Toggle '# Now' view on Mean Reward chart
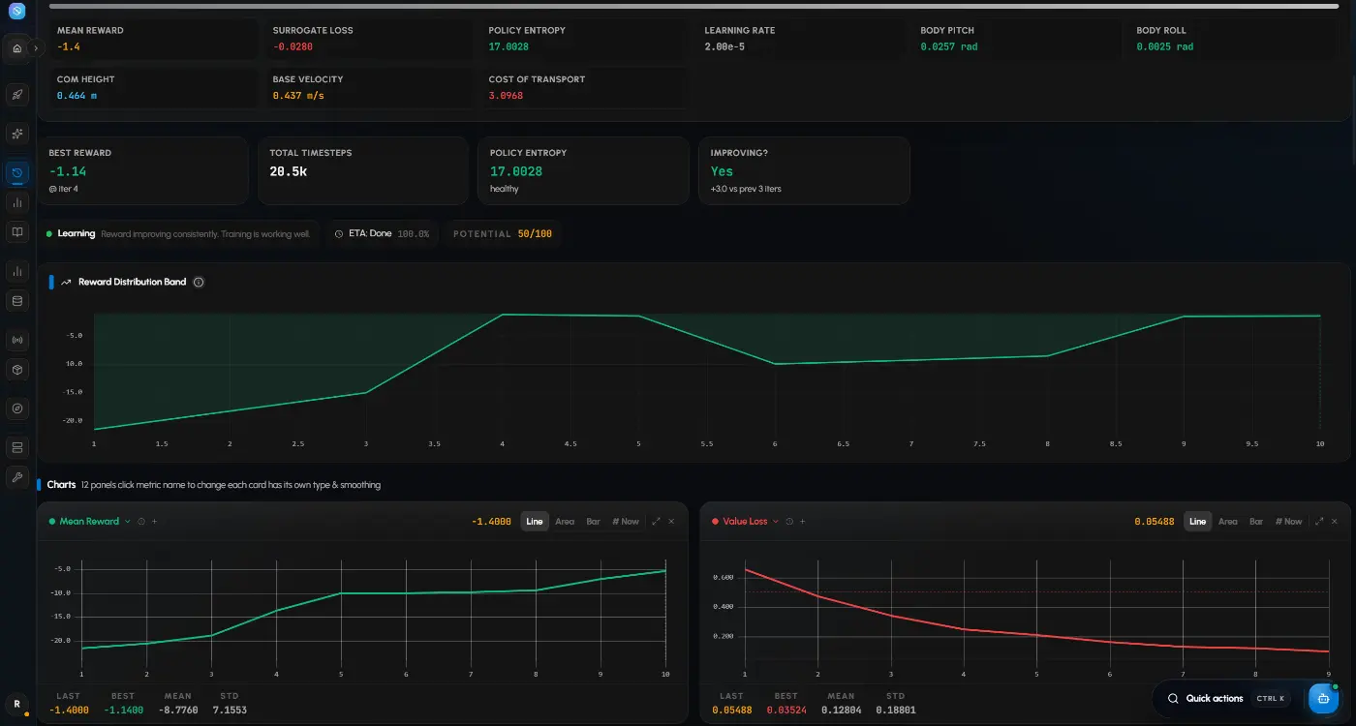This screenshot has height=726, width=1356. (626, 522)
